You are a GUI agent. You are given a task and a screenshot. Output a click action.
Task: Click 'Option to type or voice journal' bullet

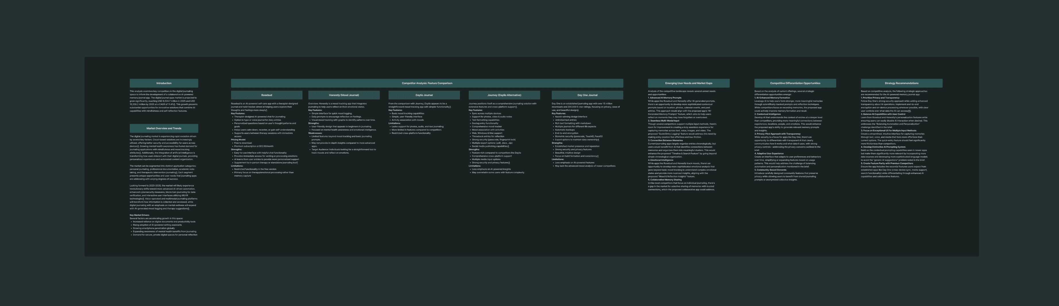click(x=257, y=120)
